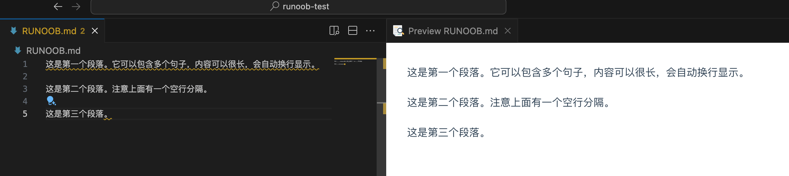789x176 pixels.
Task: Select line number 3 in the gutter
Action: point(25,89)
